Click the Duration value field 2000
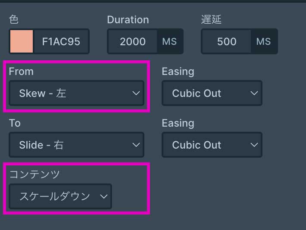 [x=132, y=41]
